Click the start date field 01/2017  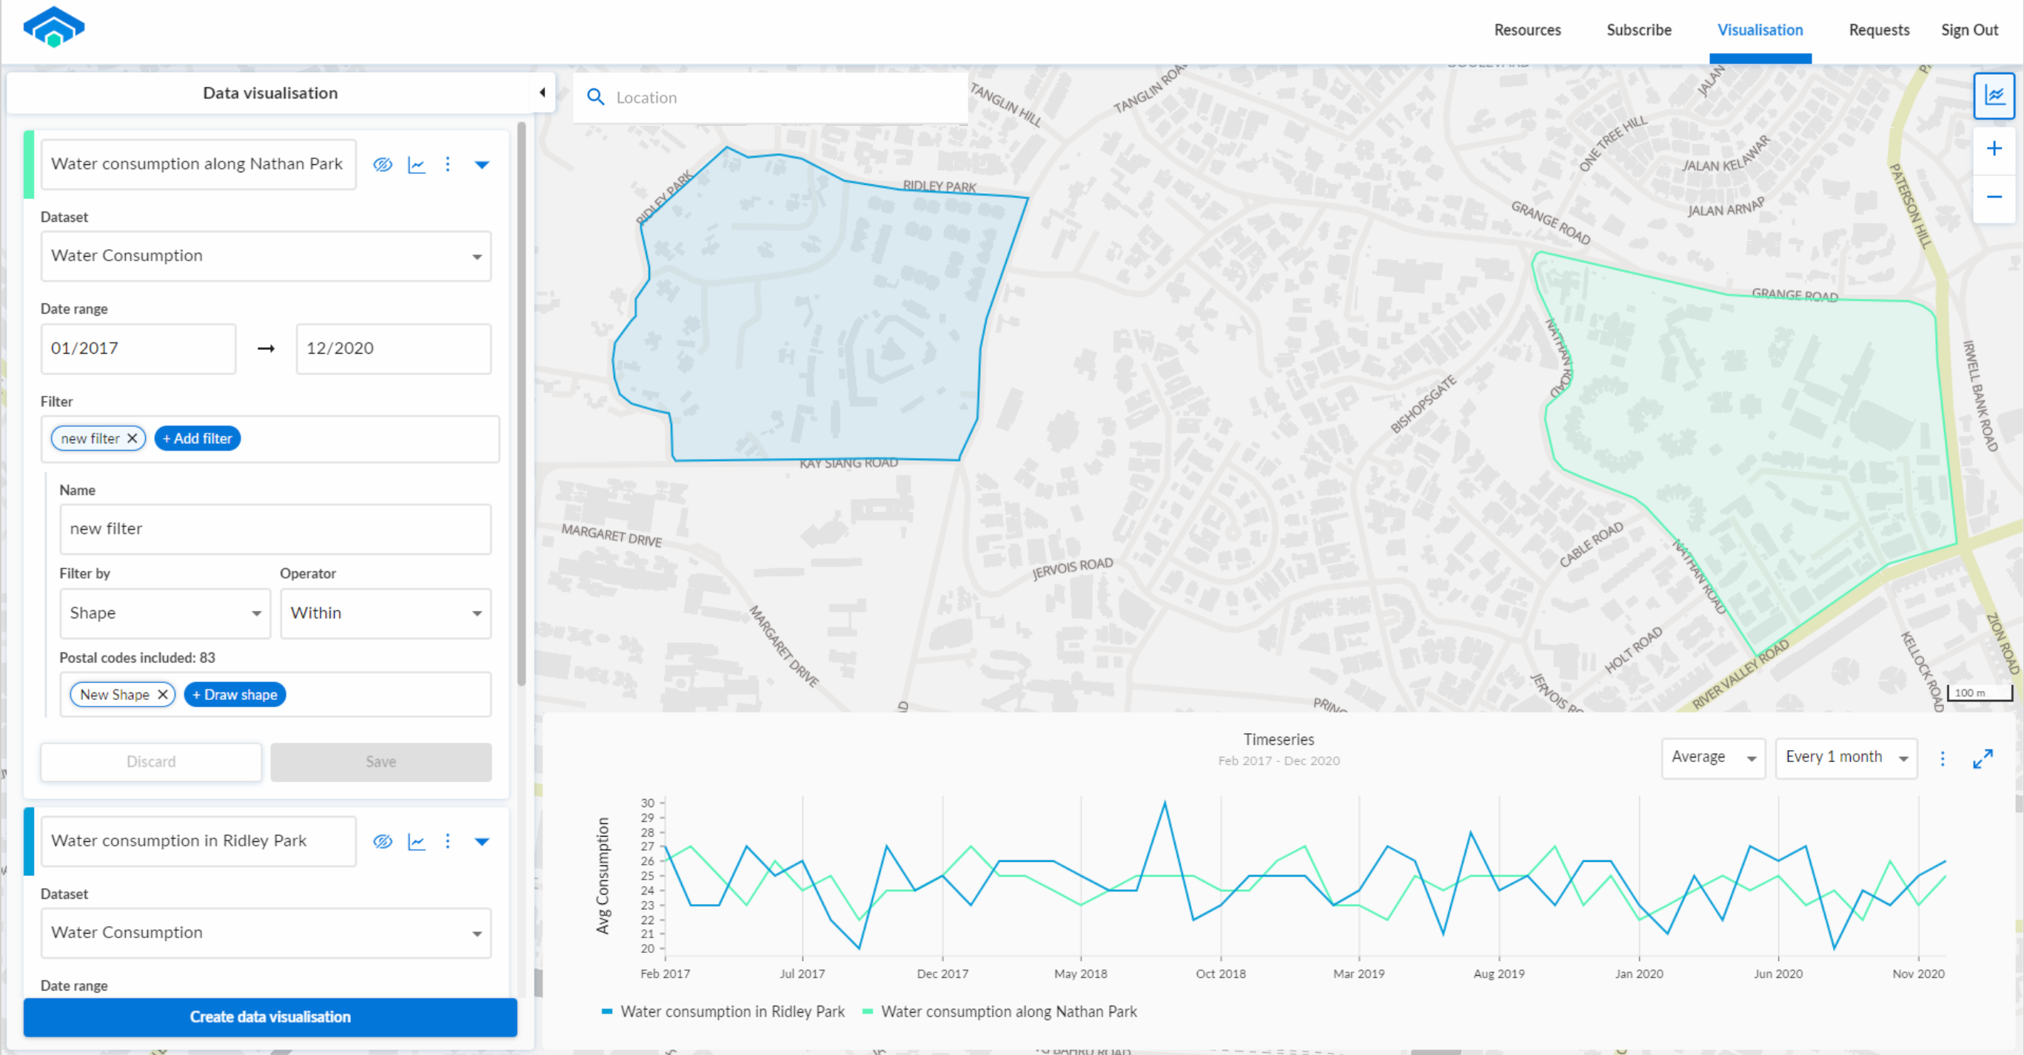[x=138, y=348]
